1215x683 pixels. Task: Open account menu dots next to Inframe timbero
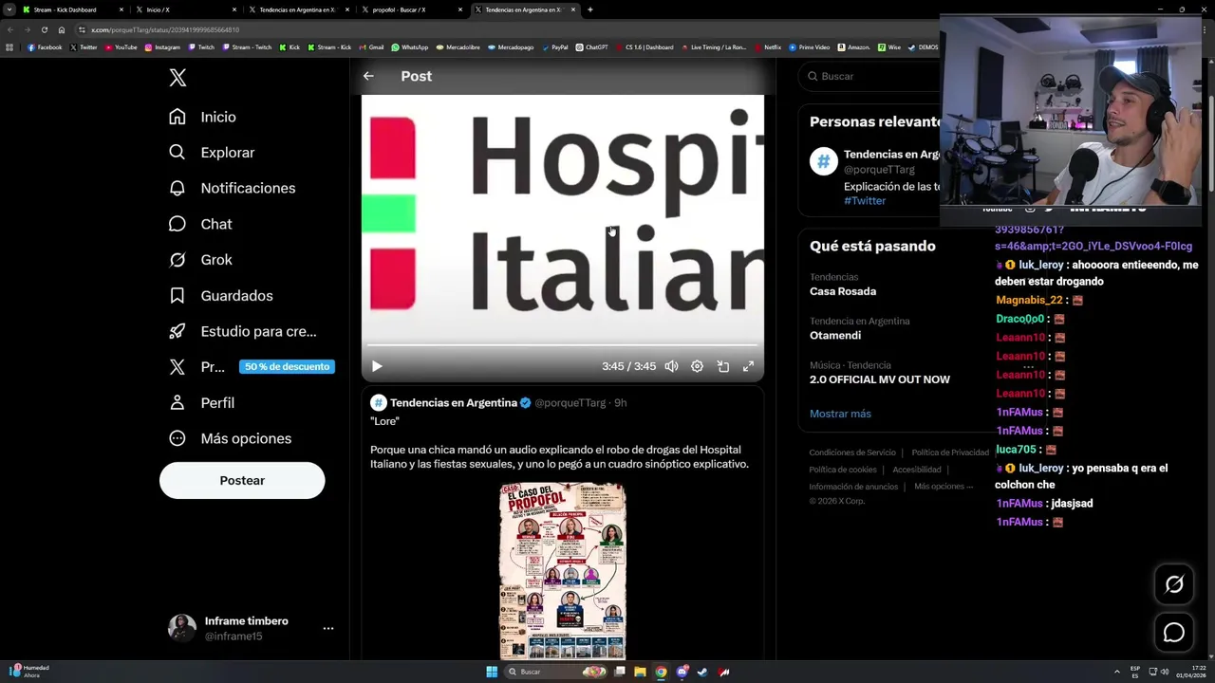coord(327,628)
